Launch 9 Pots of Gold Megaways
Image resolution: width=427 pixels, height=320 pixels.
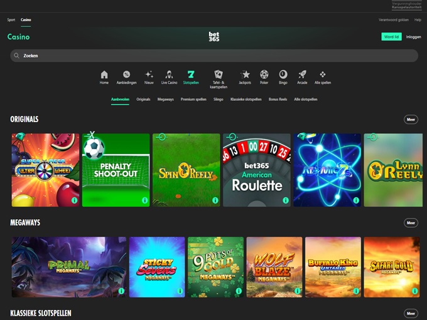click(215, 267)
